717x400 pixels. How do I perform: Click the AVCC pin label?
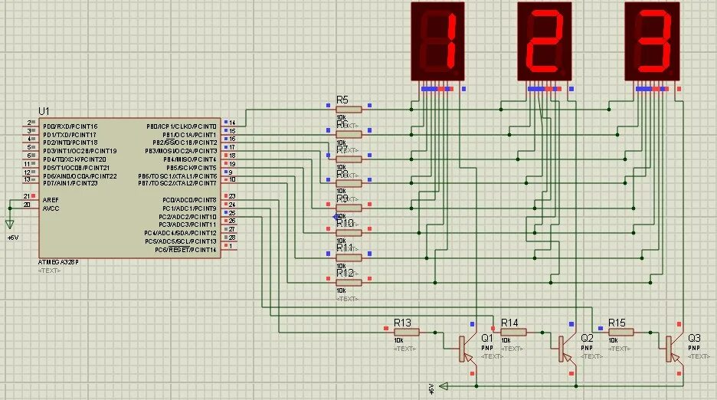51,208
